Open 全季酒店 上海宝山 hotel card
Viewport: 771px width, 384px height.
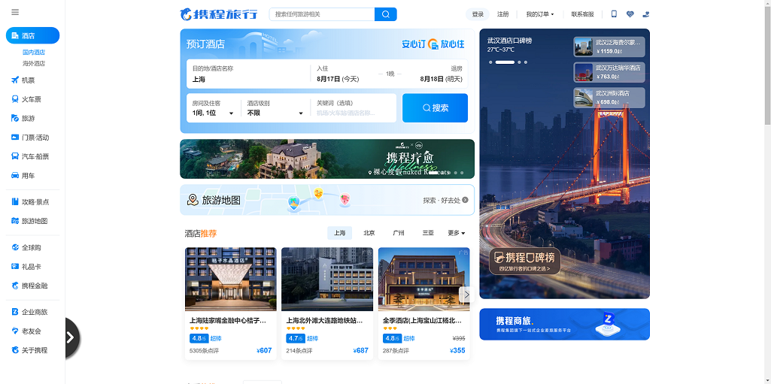click(x=423, y=304)
